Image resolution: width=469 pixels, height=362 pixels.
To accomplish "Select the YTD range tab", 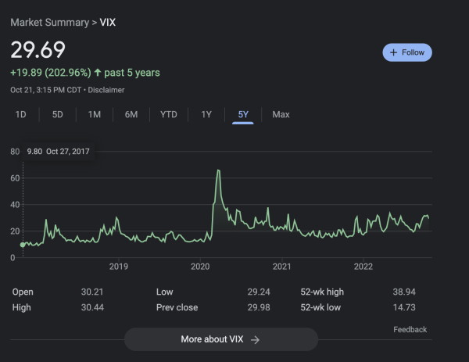I will (x=168, y=115).
